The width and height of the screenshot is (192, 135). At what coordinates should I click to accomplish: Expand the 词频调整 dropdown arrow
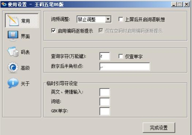[x=108, y=19]
